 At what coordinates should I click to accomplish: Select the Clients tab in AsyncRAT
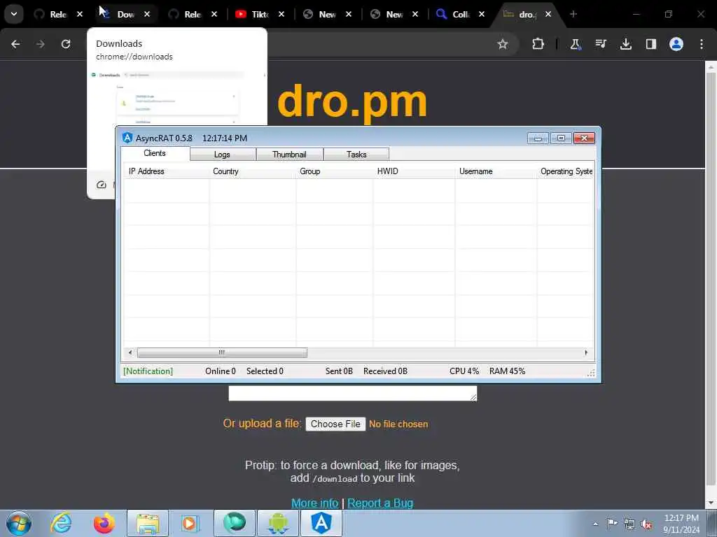[x=155, y=153]
